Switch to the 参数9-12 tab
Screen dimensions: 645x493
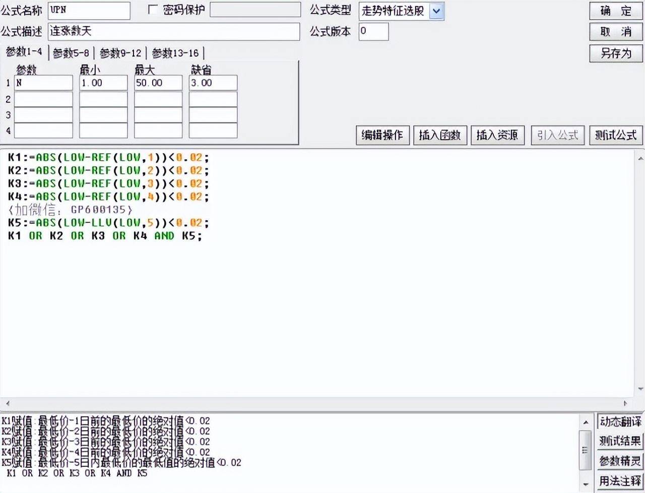click(x=120, y=53)
